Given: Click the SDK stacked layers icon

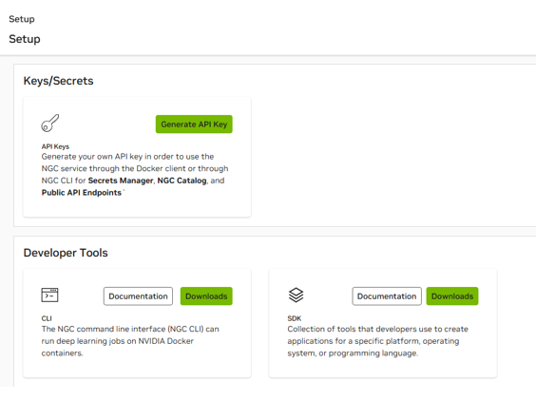Looking at the screenshot, I should coord(296,295).
